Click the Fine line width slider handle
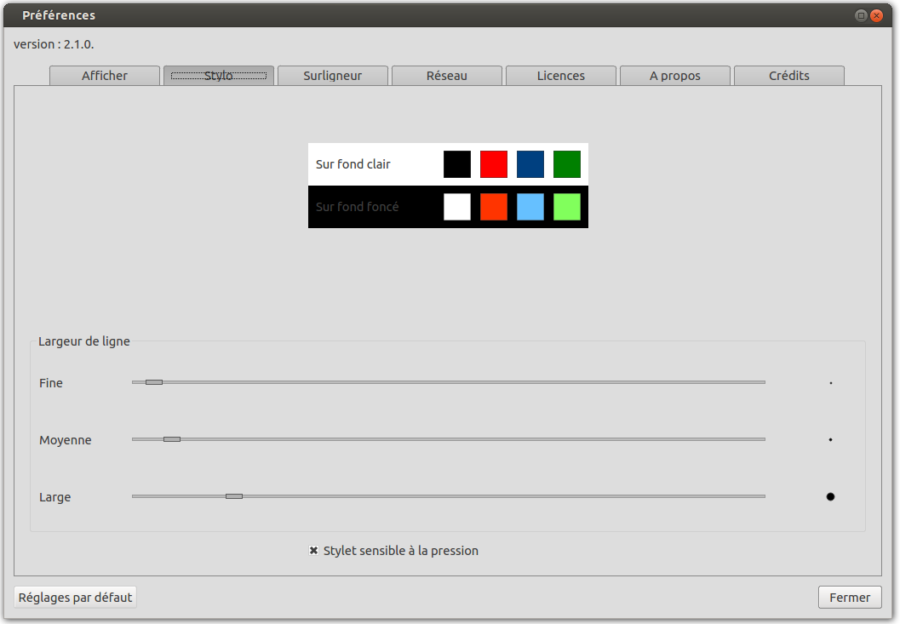 pos(154,382)
